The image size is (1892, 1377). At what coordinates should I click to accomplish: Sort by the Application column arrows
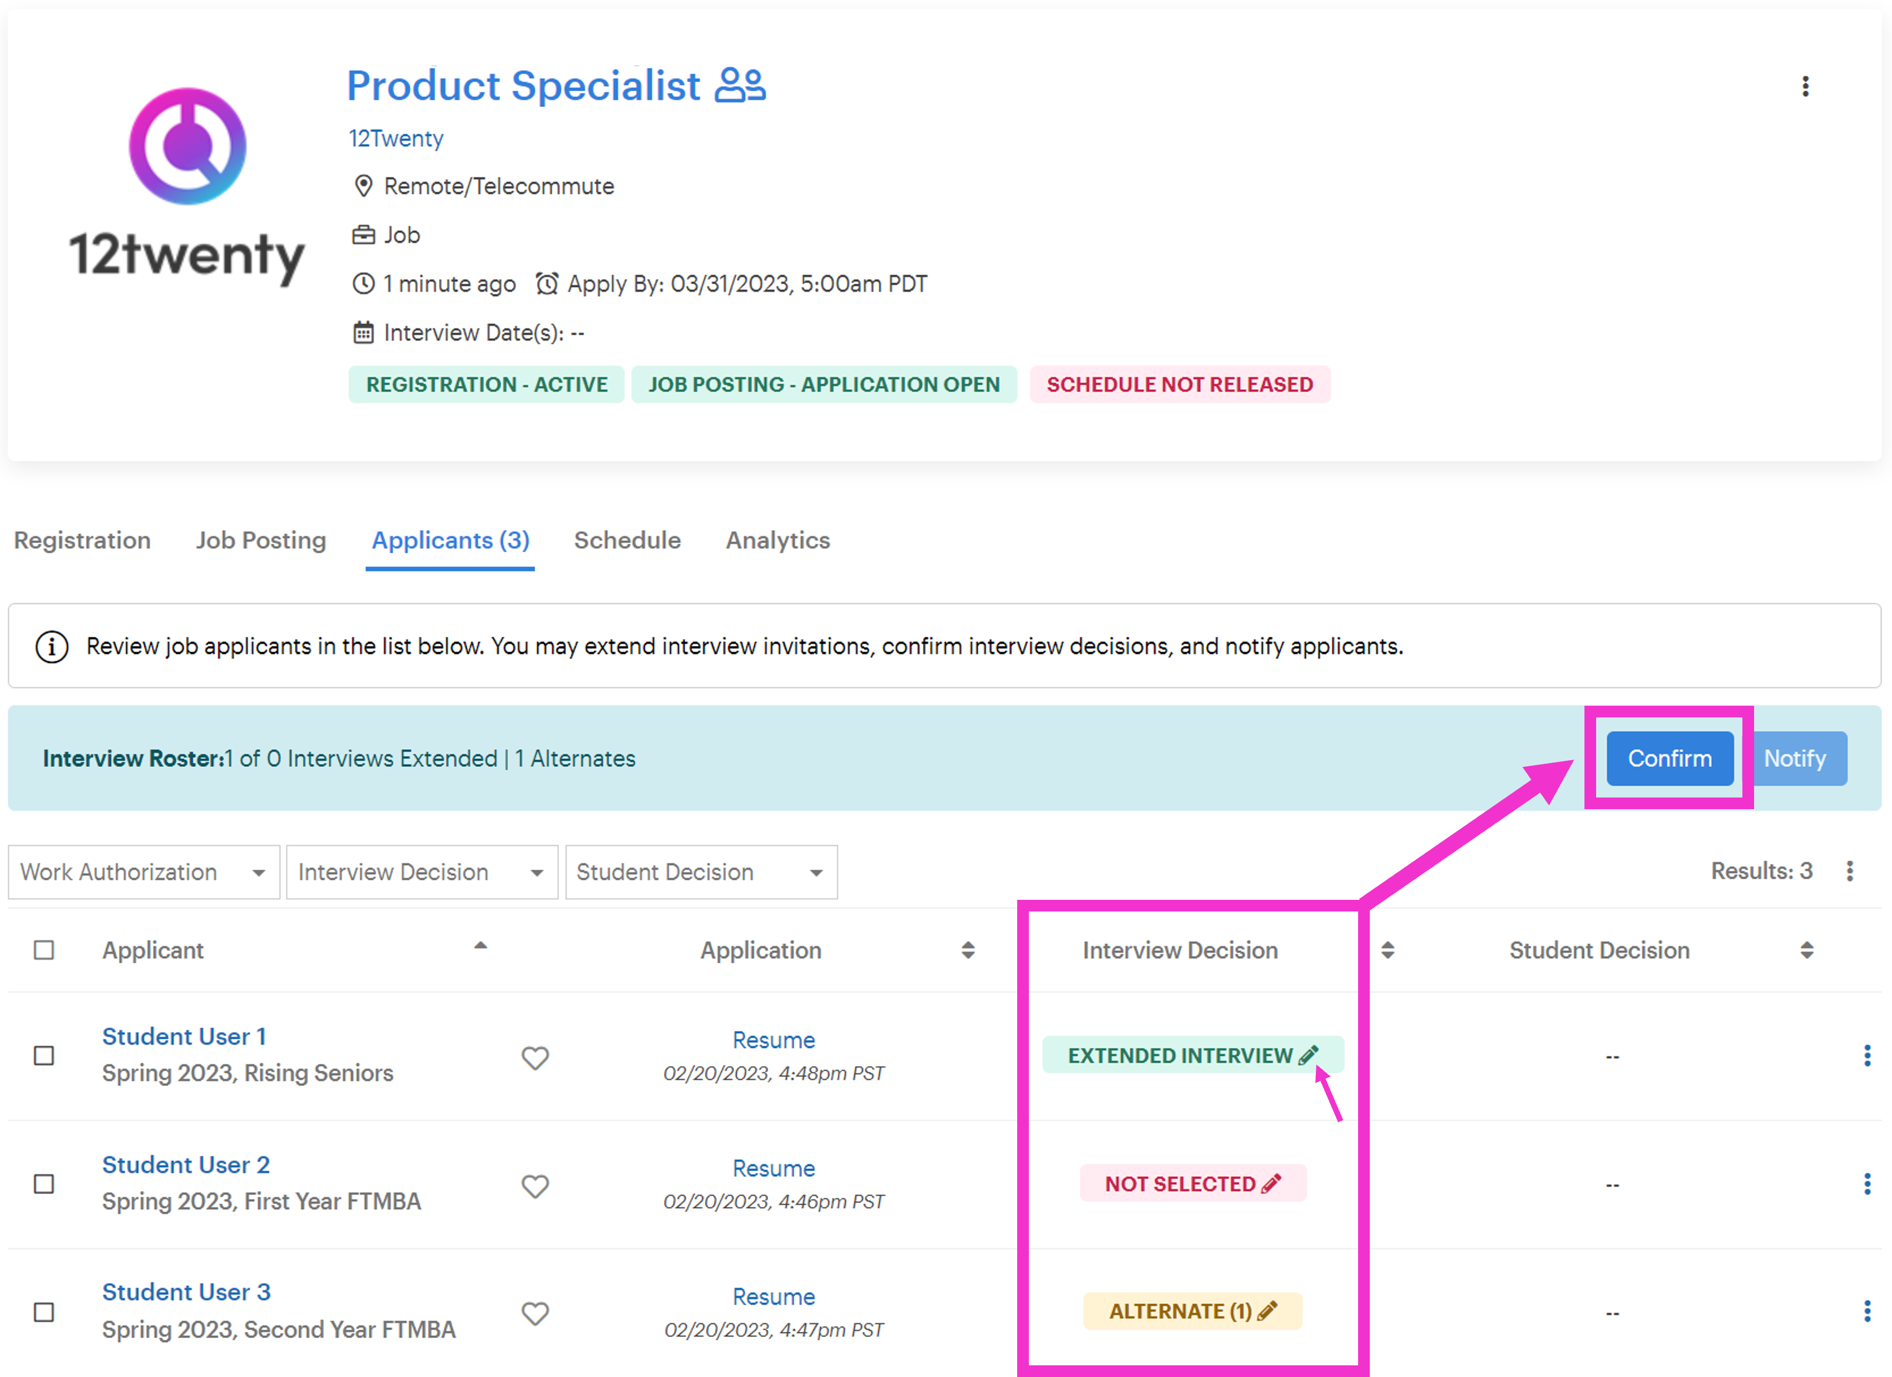[x=968, y=950]
